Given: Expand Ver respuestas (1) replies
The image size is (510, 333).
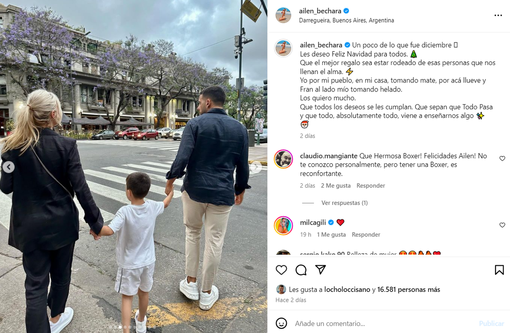Looking at the screenshot, I should coord(344,203).
